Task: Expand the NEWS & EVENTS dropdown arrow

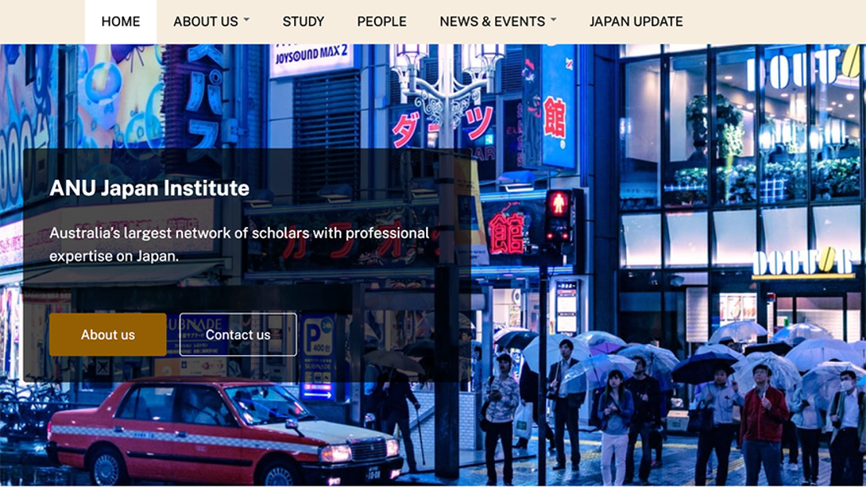Action: click(553, 20)
